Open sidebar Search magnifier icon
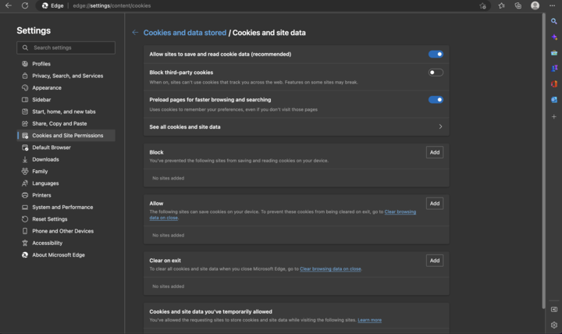 (554, 21)
